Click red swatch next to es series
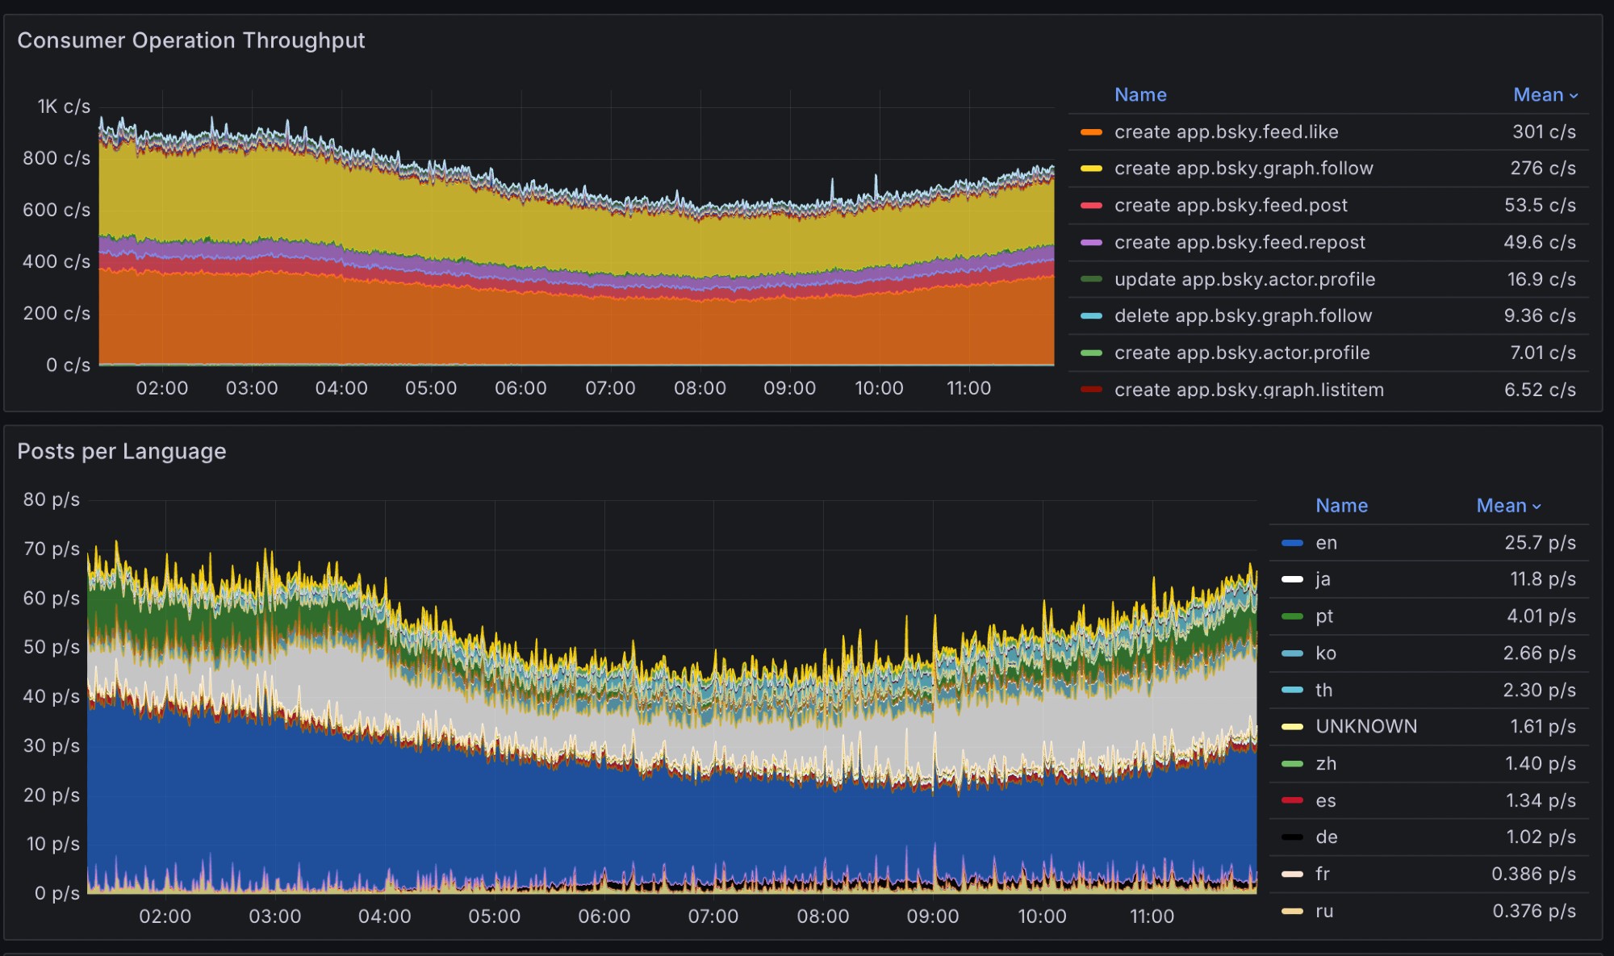The height and width of the screenshot is (956, 1614). 1292,800
